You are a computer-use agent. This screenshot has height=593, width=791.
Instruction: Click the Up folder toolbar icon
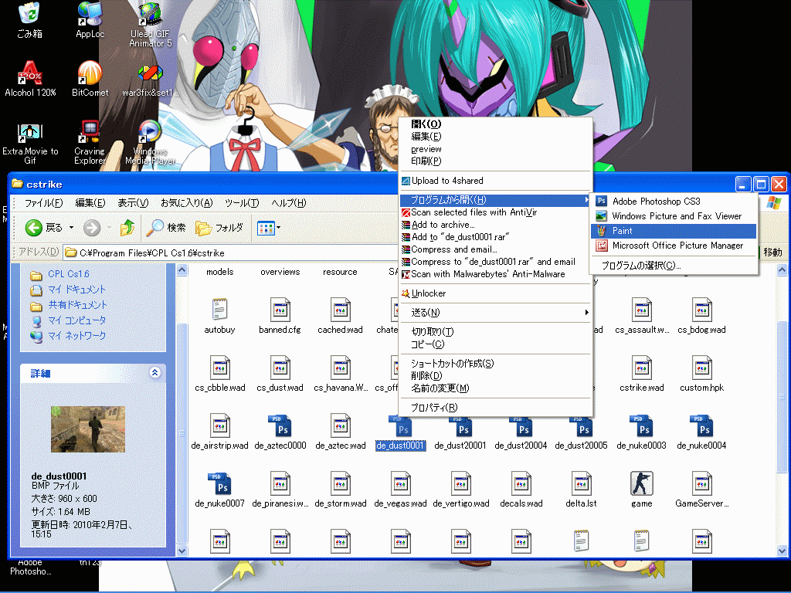pyautogui.click(x=127, y=228)
